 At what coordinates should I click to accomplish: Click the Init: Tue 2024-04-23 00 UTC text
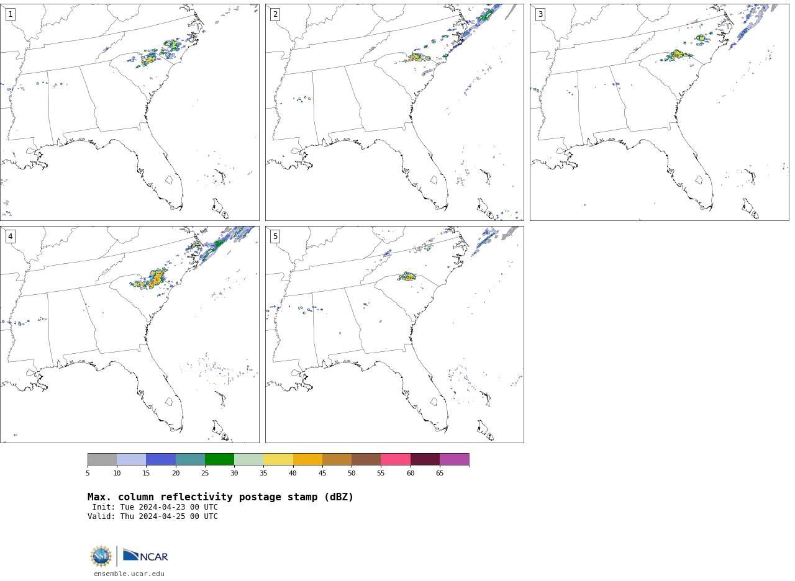tap(155, 507)
